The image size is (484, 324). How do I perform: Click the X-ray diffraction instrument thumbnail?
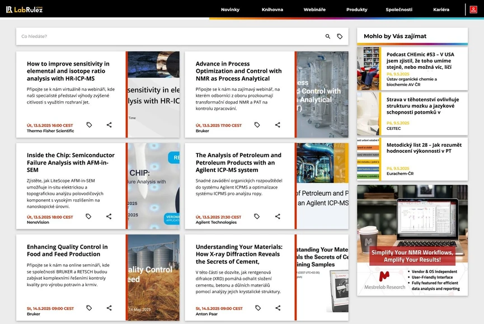click(322, 278)
